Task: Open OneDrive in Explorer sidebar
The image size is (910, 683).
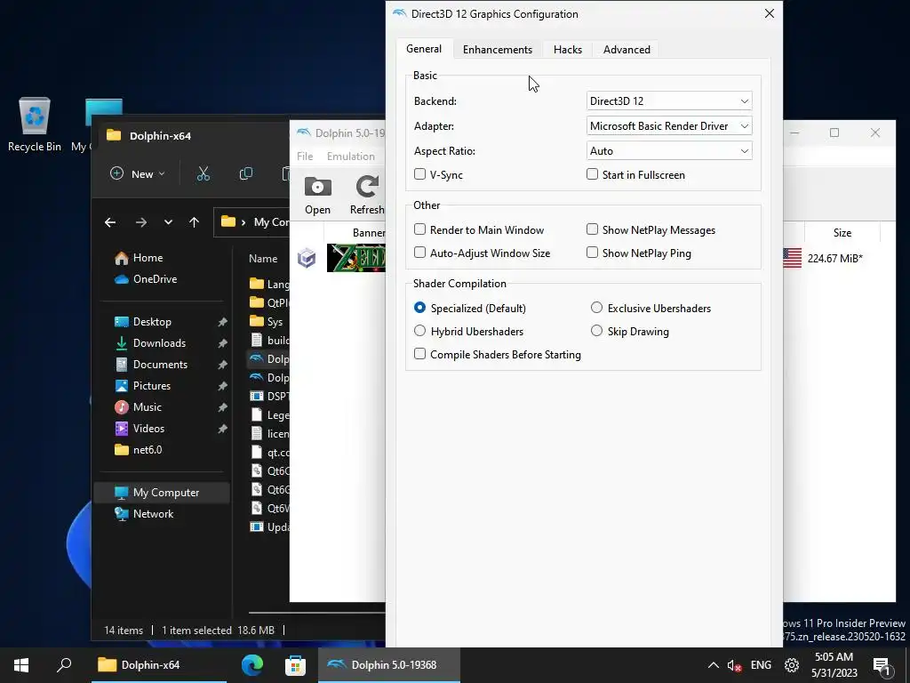Action: tap(146, 279)
